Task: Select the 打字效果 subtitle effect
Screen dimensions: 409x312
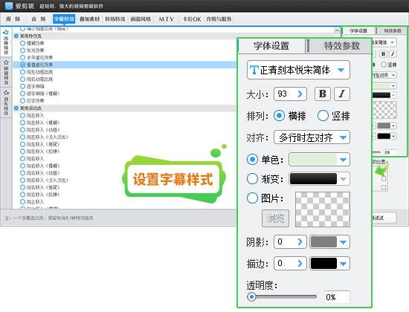Action: point(35,101)
